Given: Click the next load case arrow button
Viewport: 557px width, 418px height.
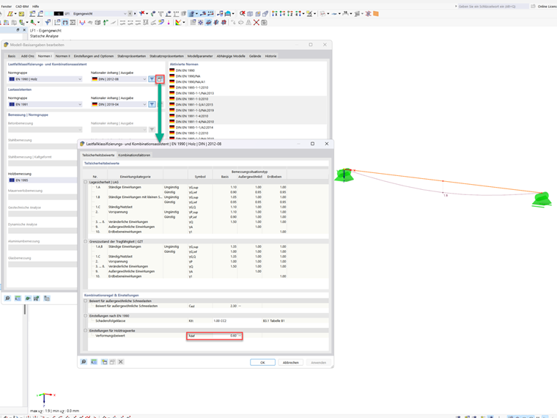Looking at the screenshot, I should tap(135, 13).
